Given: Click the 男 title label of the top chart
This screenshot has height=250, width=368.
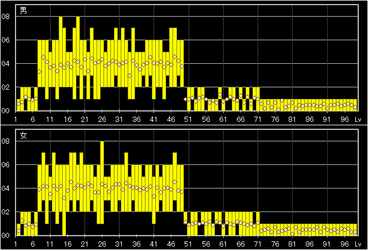Looking at the screenshot, I should pyautogui.click(x=23, y=10).
